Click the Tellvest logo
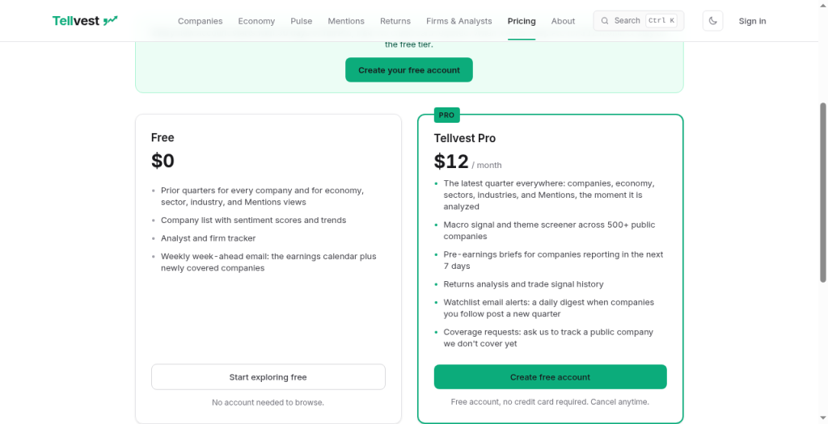Viewport: 828px width, 424px height. tap(85, 21)
